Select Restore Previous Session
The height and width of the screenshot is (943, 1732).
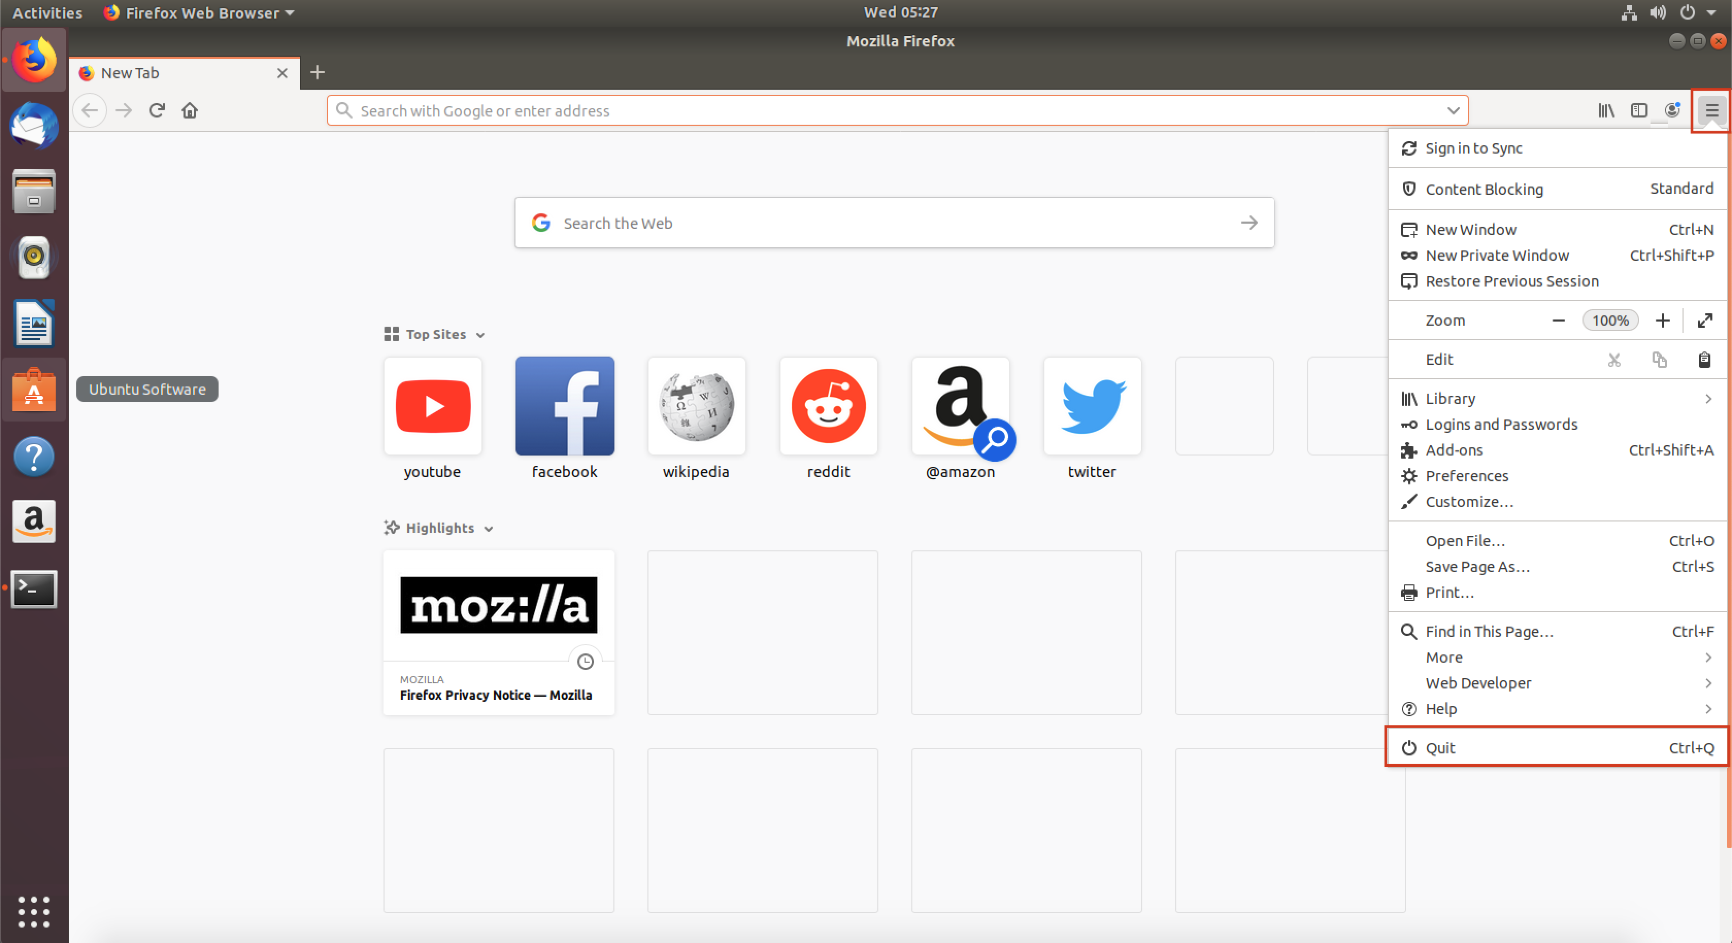coord(1557,281)
